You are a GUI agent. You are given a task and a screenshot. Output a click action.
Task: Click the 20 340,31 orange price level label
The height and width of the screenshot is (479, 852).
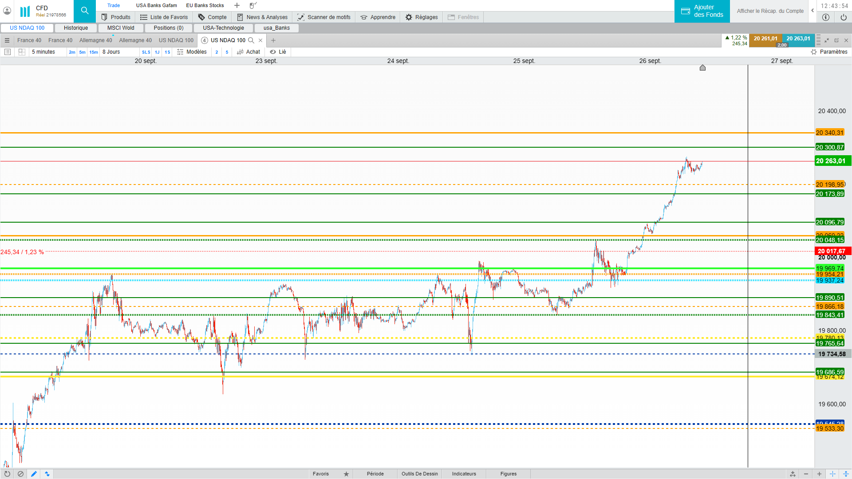829,133
